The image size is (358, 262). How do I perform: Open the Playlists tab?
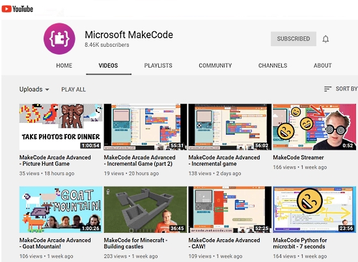point(158,66)
